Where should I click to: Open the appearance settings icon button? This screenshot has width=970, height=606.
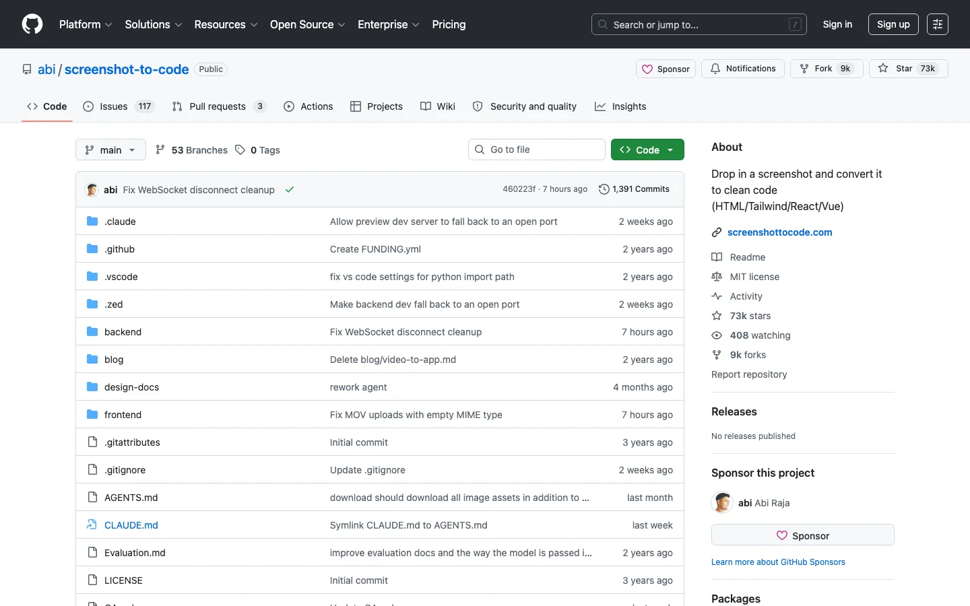tap(938, 24)
